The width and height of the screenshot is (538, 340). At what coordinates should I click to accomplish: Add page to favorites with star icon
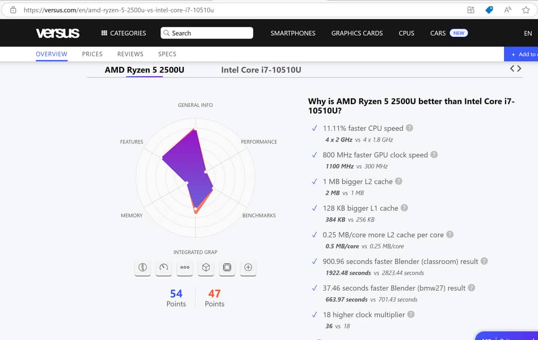click(x=526, y=10)
